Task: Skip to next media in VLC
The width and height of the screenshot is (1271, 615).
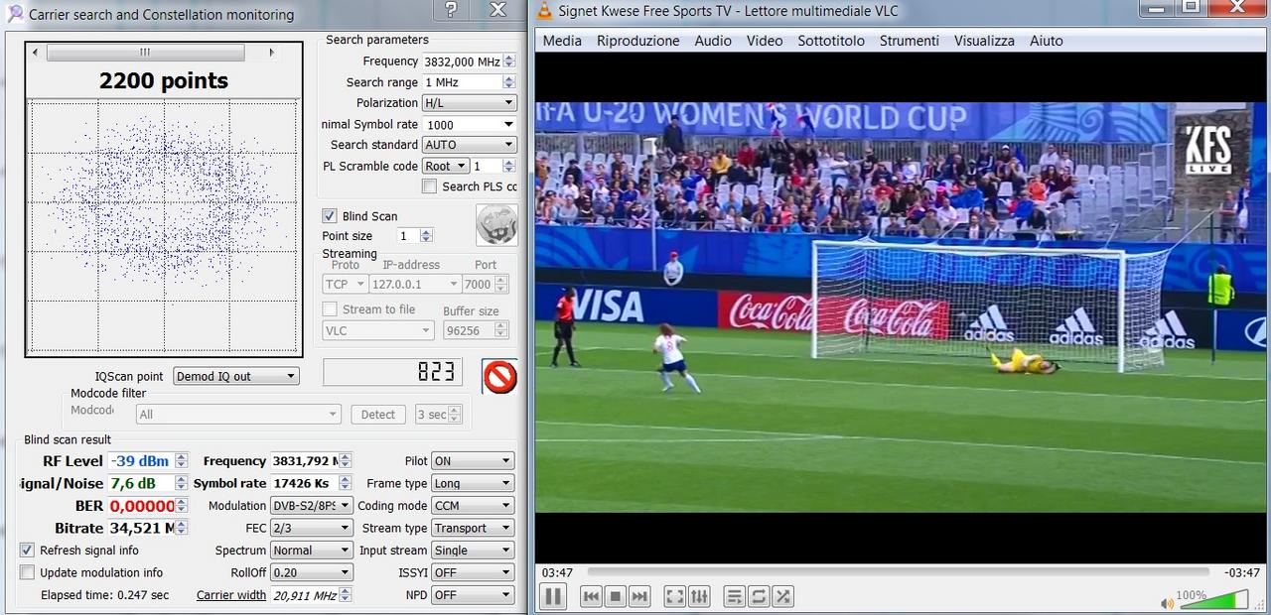Action: tap(640, 596)
